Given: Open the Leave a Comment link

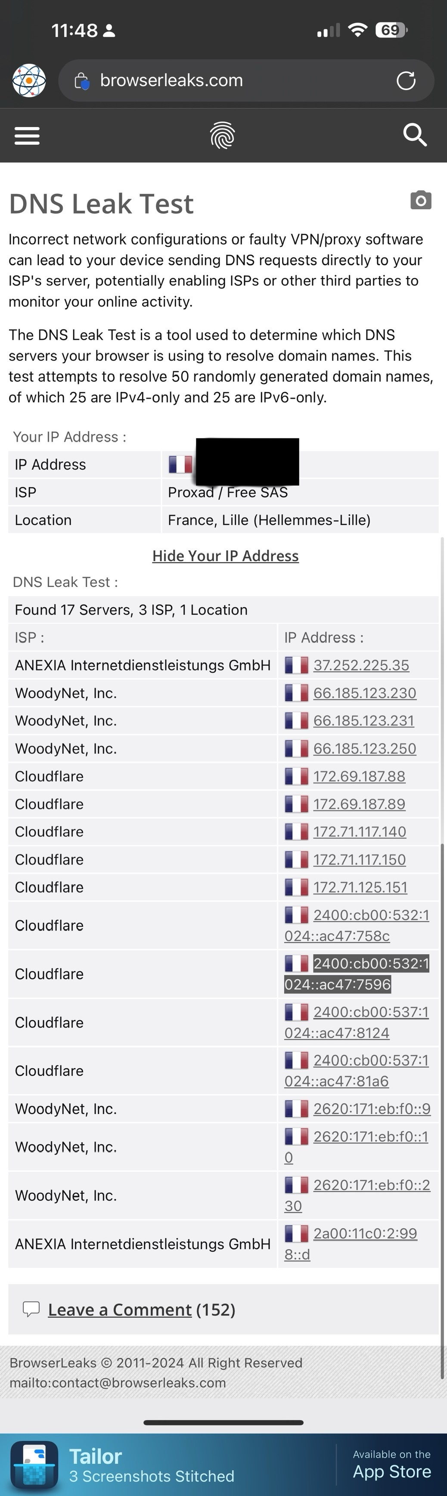Looking at the screenshot, I should click(x=120, y=1310).
